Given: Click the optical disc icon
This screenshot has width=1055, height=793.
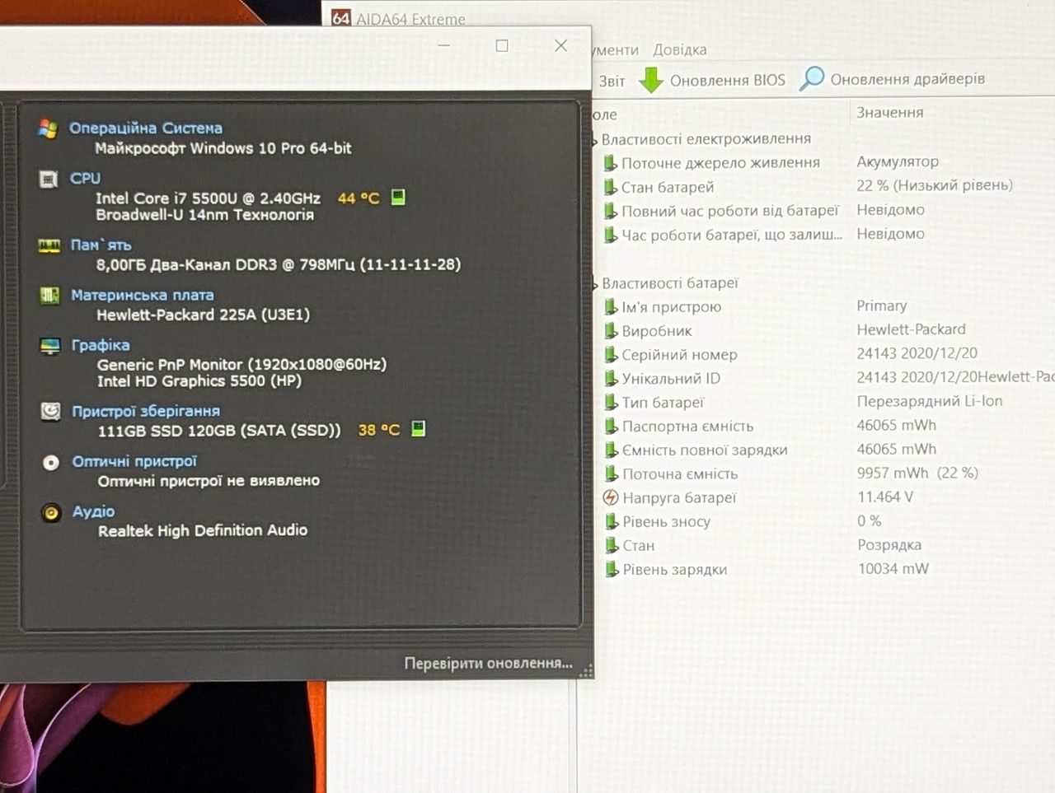Looking at the screenshot, I should [x=51, y=462].
